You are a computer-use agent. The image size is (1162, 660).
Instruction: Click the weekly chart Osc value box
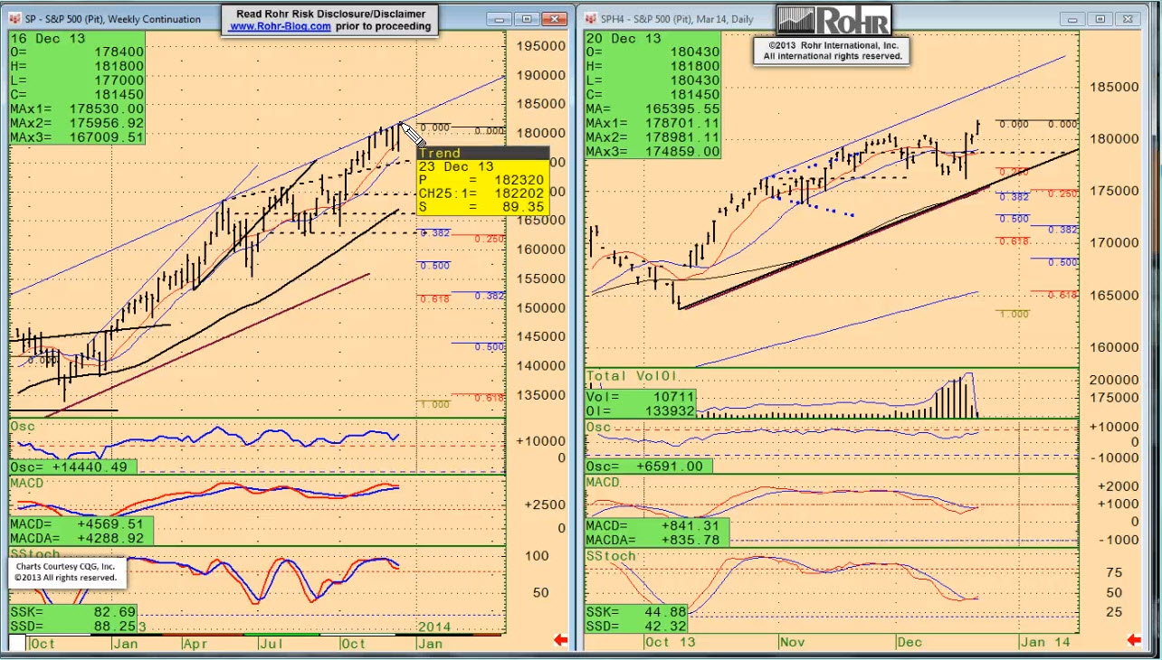click(72, 467)
